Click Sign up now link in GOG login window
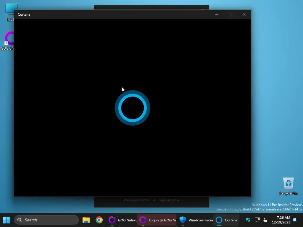 (x=169, y=200)
